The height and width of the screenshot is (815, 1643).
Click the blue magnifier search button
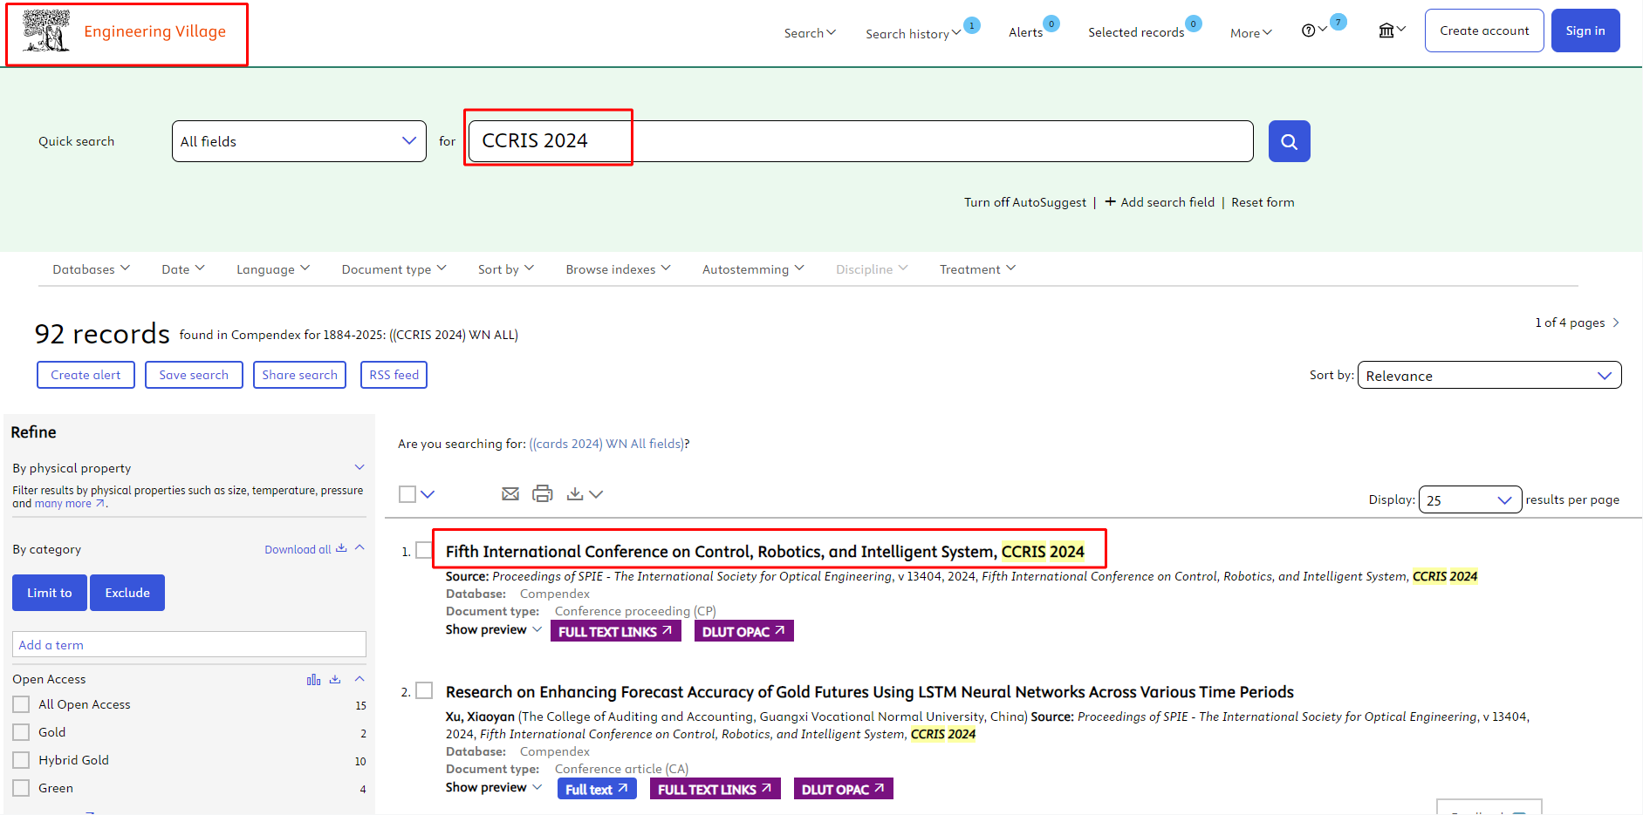tap(1289, 141)
